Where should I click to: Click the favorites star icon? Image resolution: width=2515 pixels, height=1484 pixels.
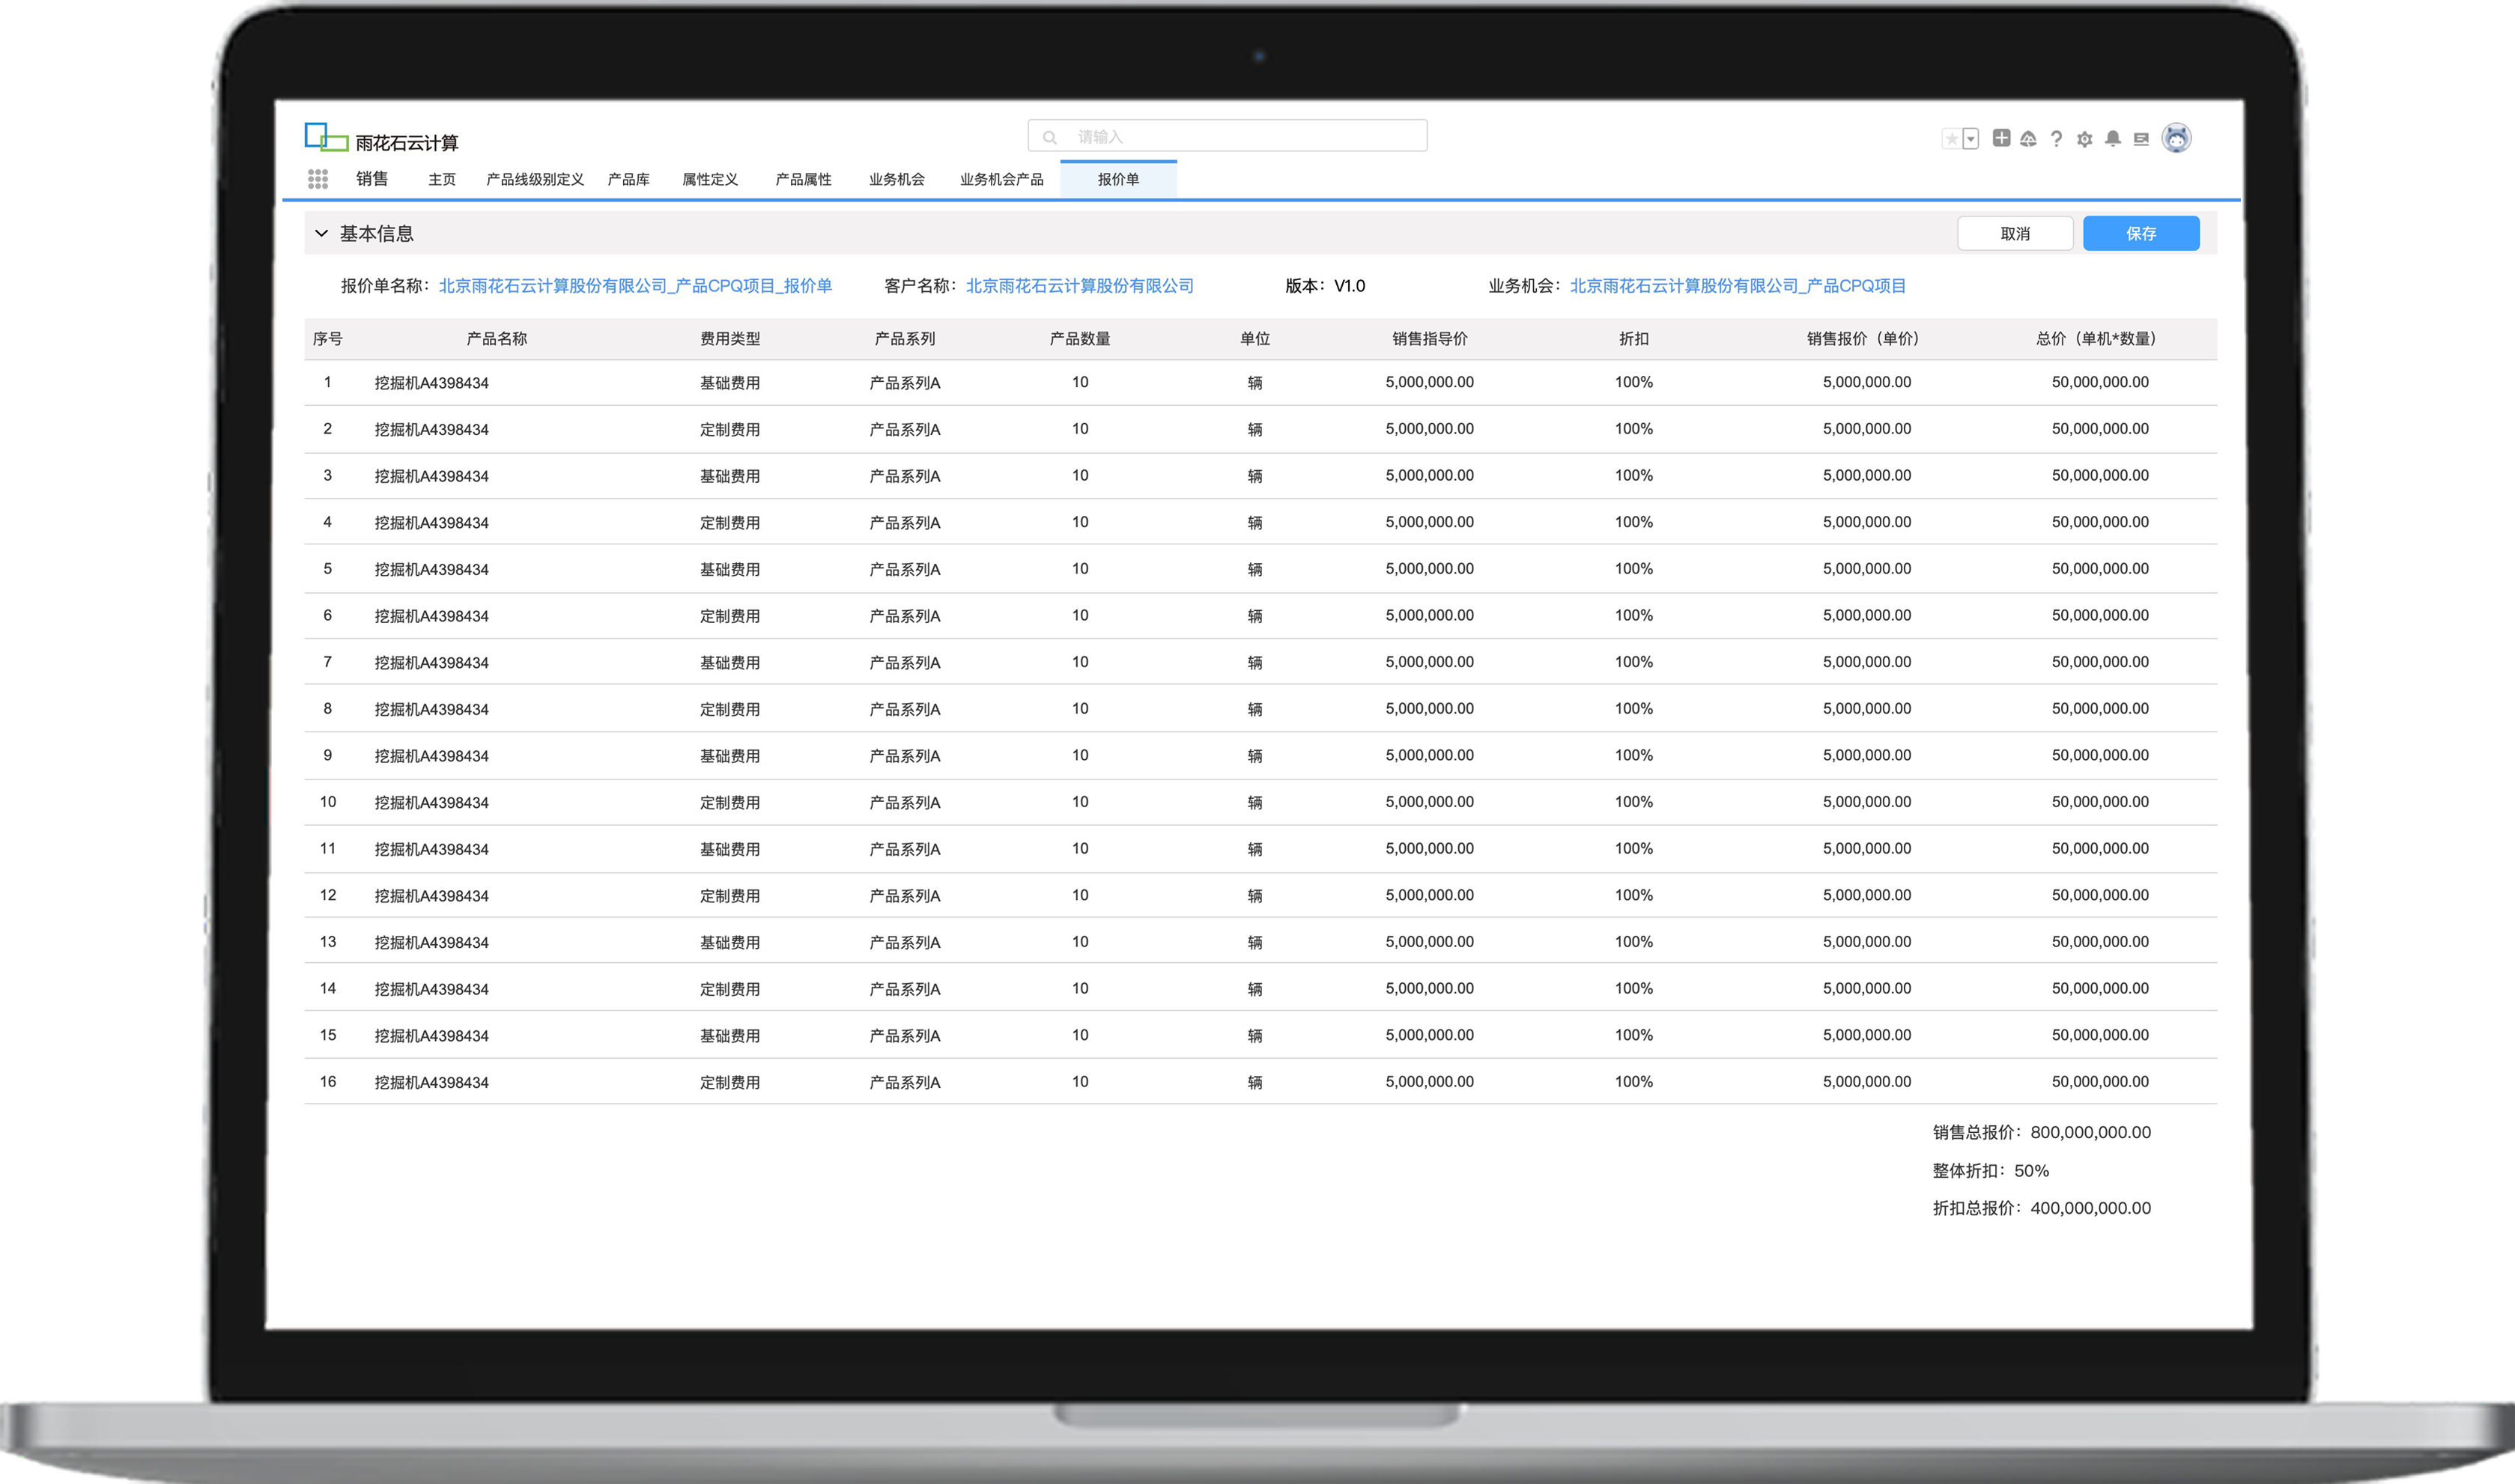point(1951,139)
